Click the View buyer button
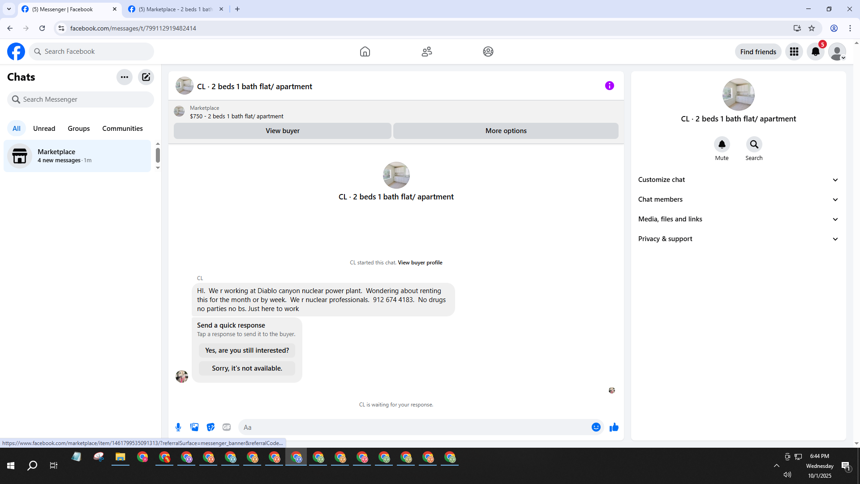 (x=283, y=131)
